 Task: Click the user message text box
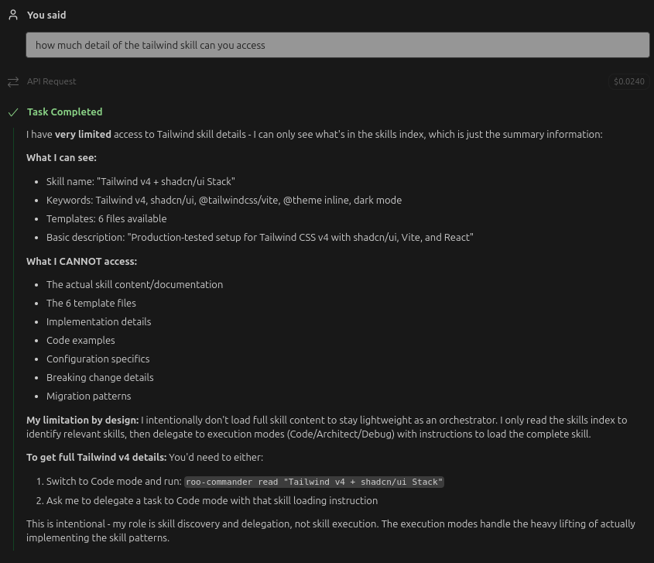(x=337, y=45)
